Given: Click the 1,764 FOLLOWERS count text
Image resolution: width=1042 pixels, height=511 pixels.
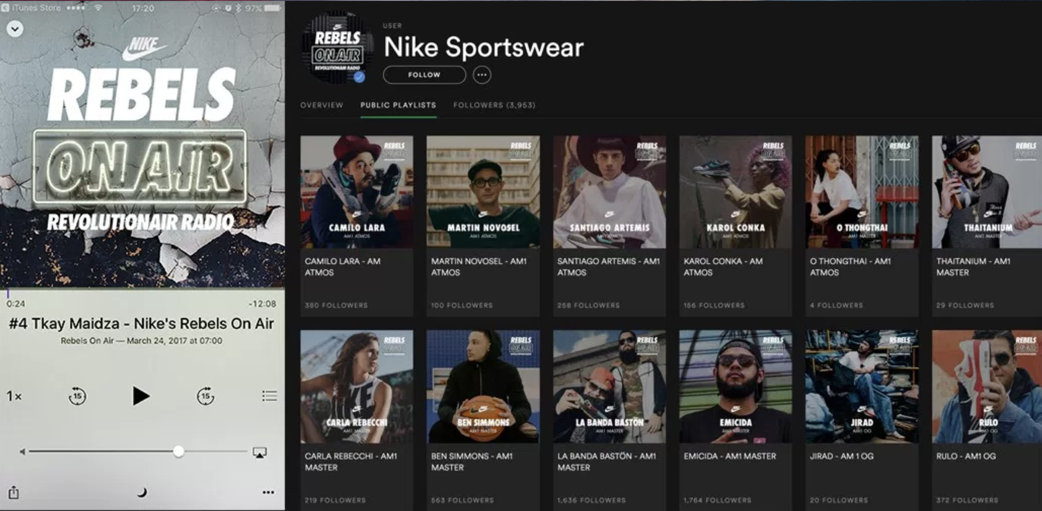Looking at the screenshot, I should (717, 500).
